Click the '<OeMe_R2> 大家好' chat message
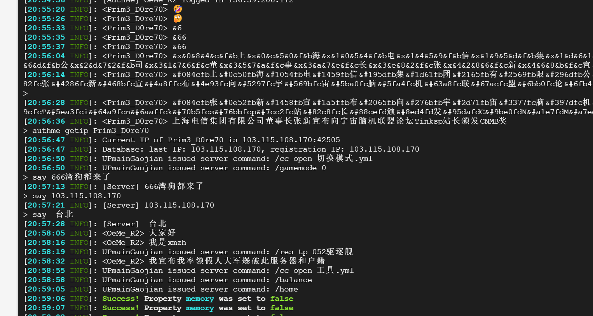The height and width of the screenshot is (316, 593). (x=139, y=233)
